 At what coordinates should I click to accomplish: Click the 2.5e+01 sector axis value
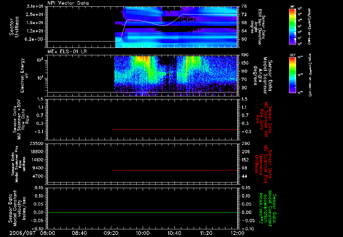pos(35,14)
